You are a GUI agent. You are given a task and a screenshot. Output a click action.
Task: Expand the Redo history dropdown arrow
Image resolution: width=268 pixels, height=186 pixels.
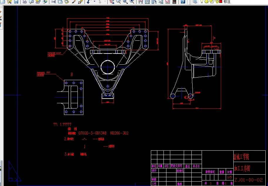click(105, 2)
